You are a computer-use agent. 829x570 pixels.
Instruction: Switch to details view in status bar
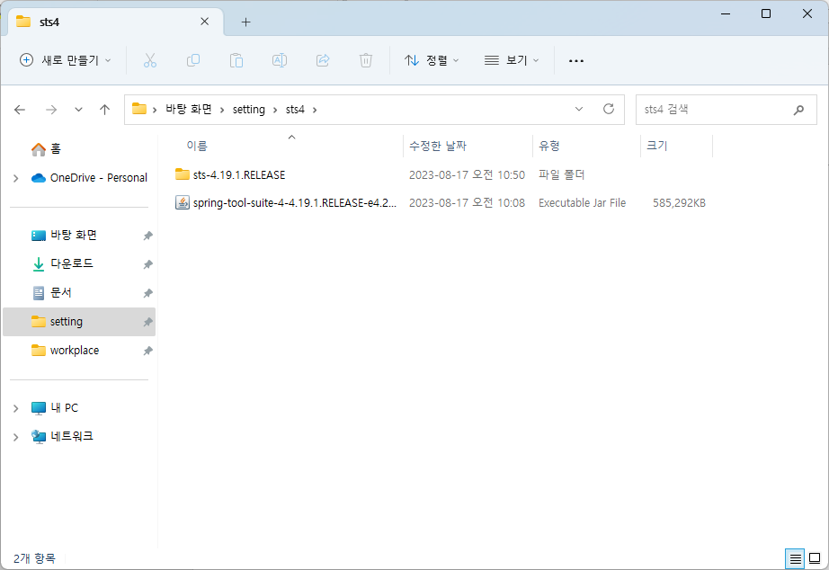click(x=795, y=558)
